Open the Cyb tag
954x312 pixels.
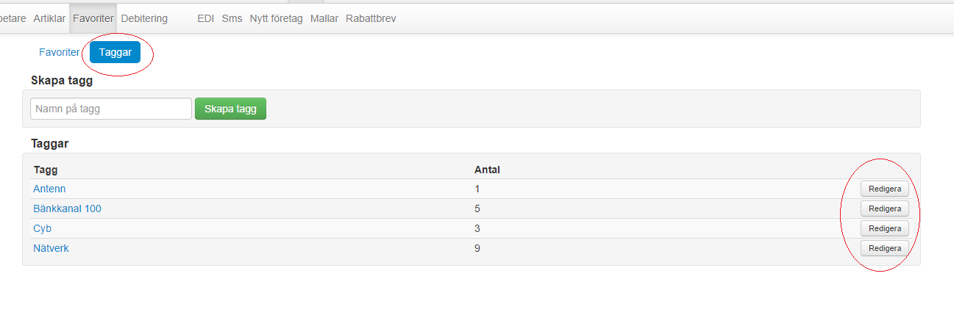(42, 228)
